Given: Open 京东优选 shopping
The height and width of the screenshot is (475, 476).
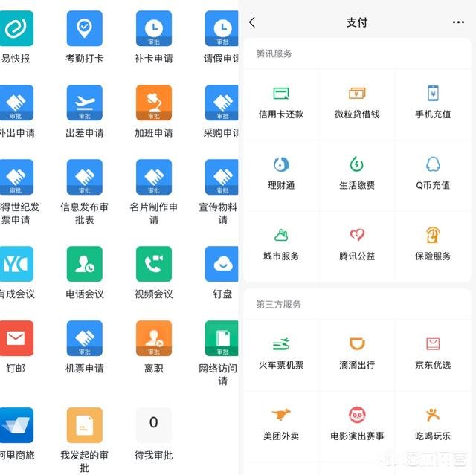Looking at the screenshot, I should [433, 355].
